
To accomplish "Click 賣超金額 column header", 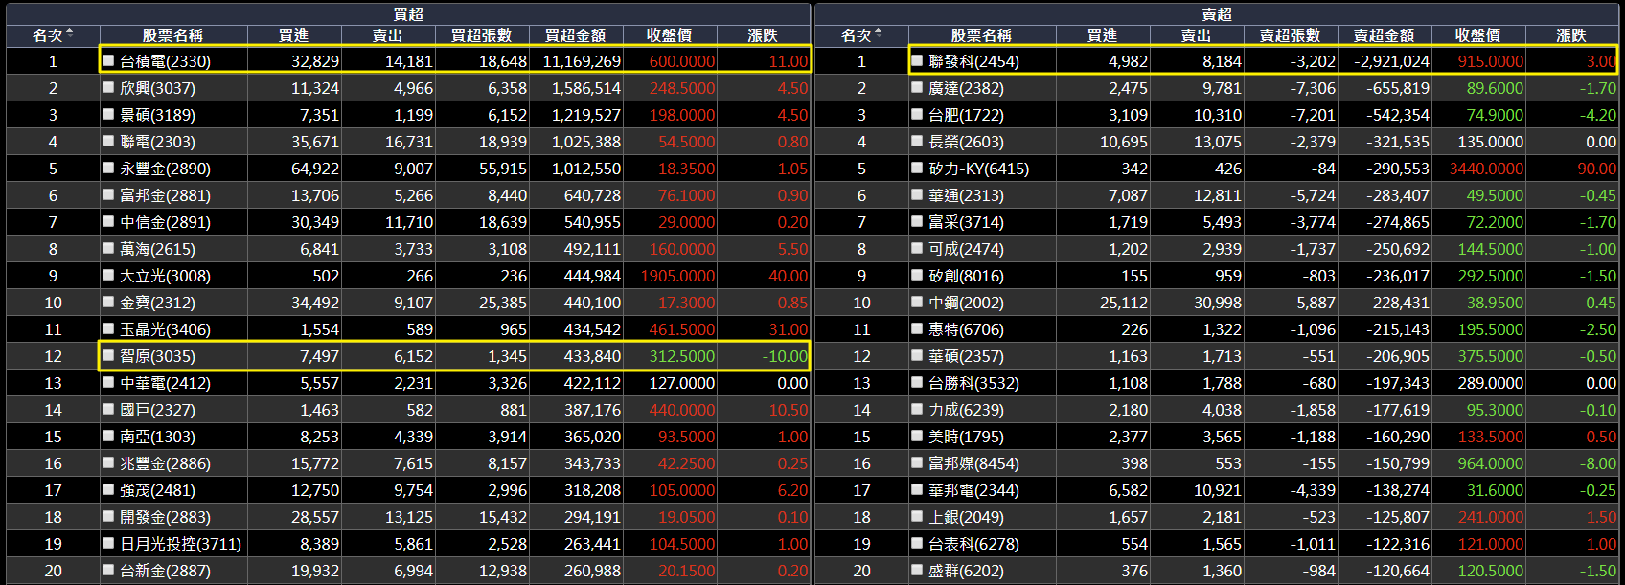I will [1384, 35].
